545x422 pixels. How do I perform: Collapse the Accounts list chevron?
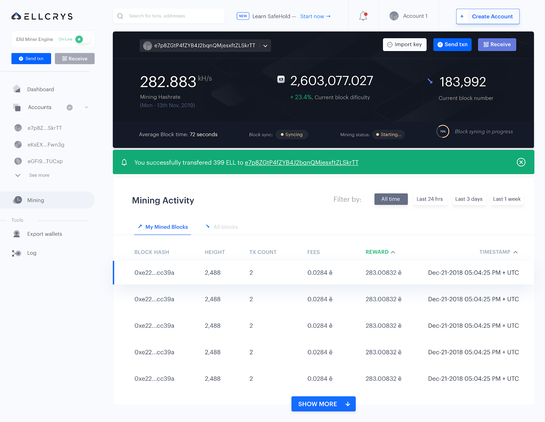coord(86,107)
